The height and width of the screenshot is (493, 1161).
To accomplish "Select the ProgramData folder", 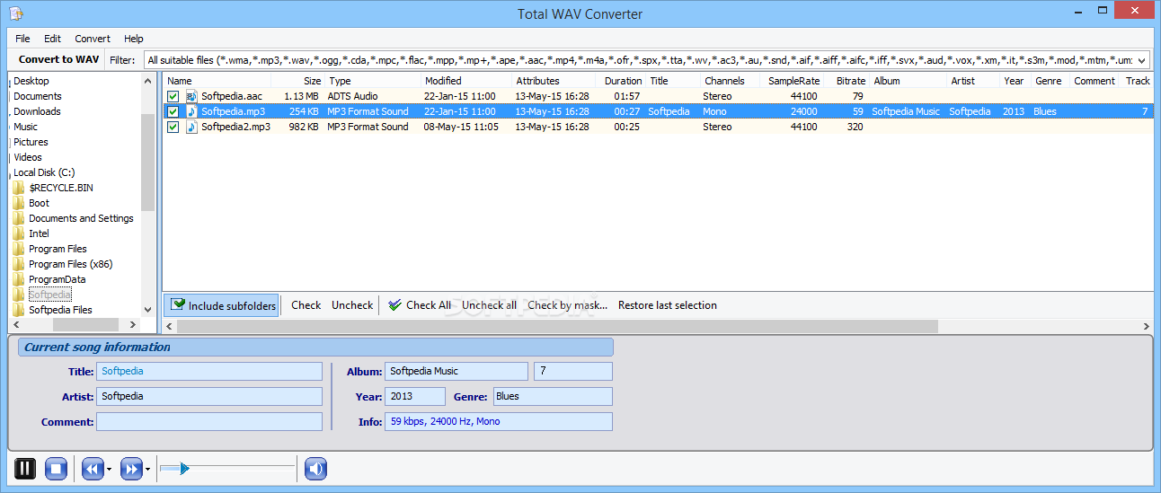I will point(58,279).
